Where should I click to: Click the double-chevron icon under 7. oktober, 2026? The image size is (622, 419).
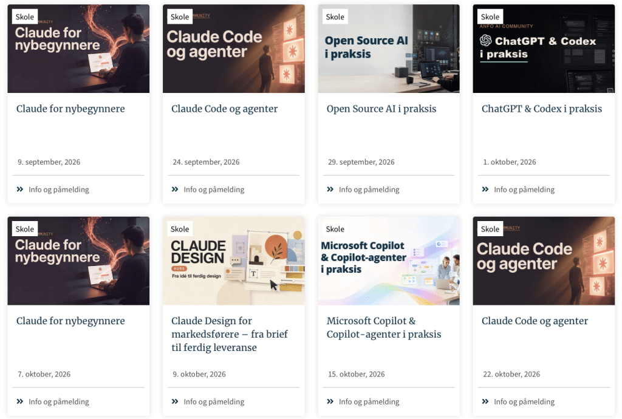(20, 401)
